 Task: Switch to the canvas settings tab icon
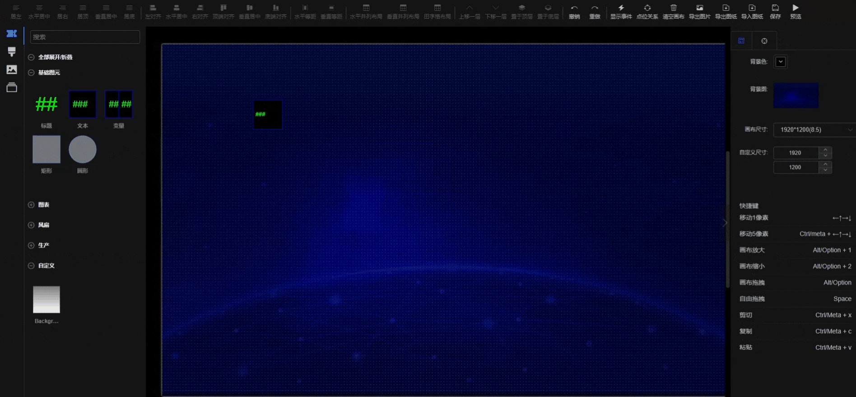(x=741, y=41)
